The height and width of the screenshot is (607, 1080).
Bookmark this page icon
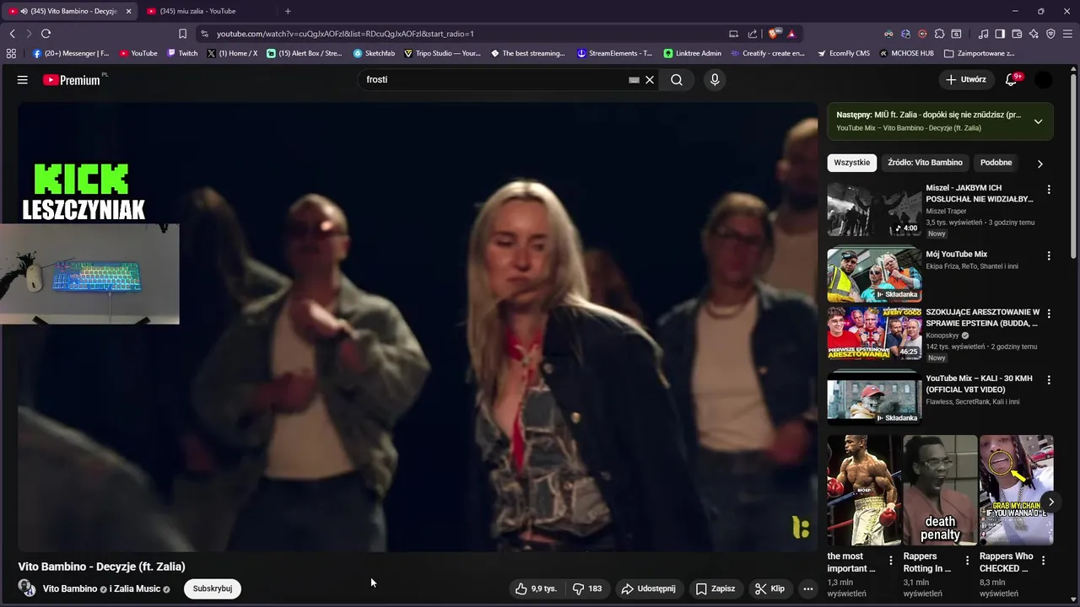[x=182, y=34]
